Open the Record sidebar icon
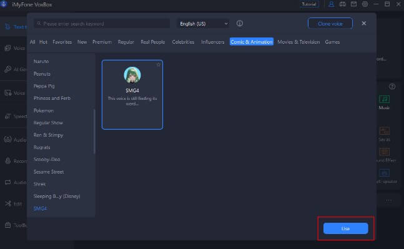The width and height of the screenshot is (404, 249). pos(7,161)
